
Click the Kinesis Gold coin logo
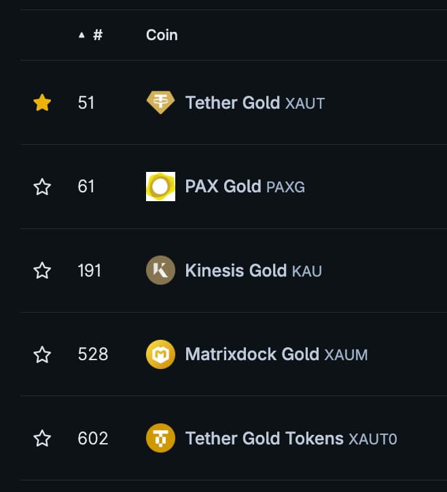[x=160, y=270]
